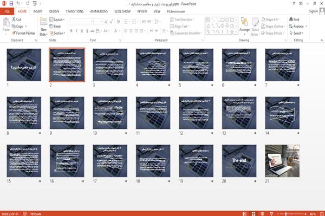Click the Find icon in Editing group

[x=291, y=19]
